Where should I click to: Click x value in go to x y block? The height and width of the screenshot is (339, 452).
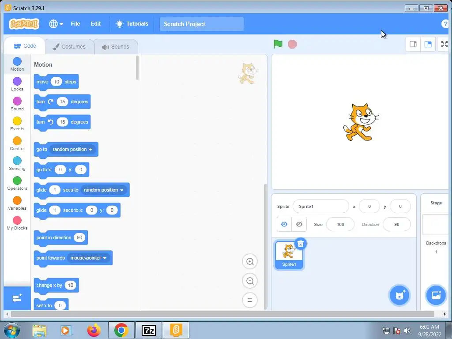point(60,169)
